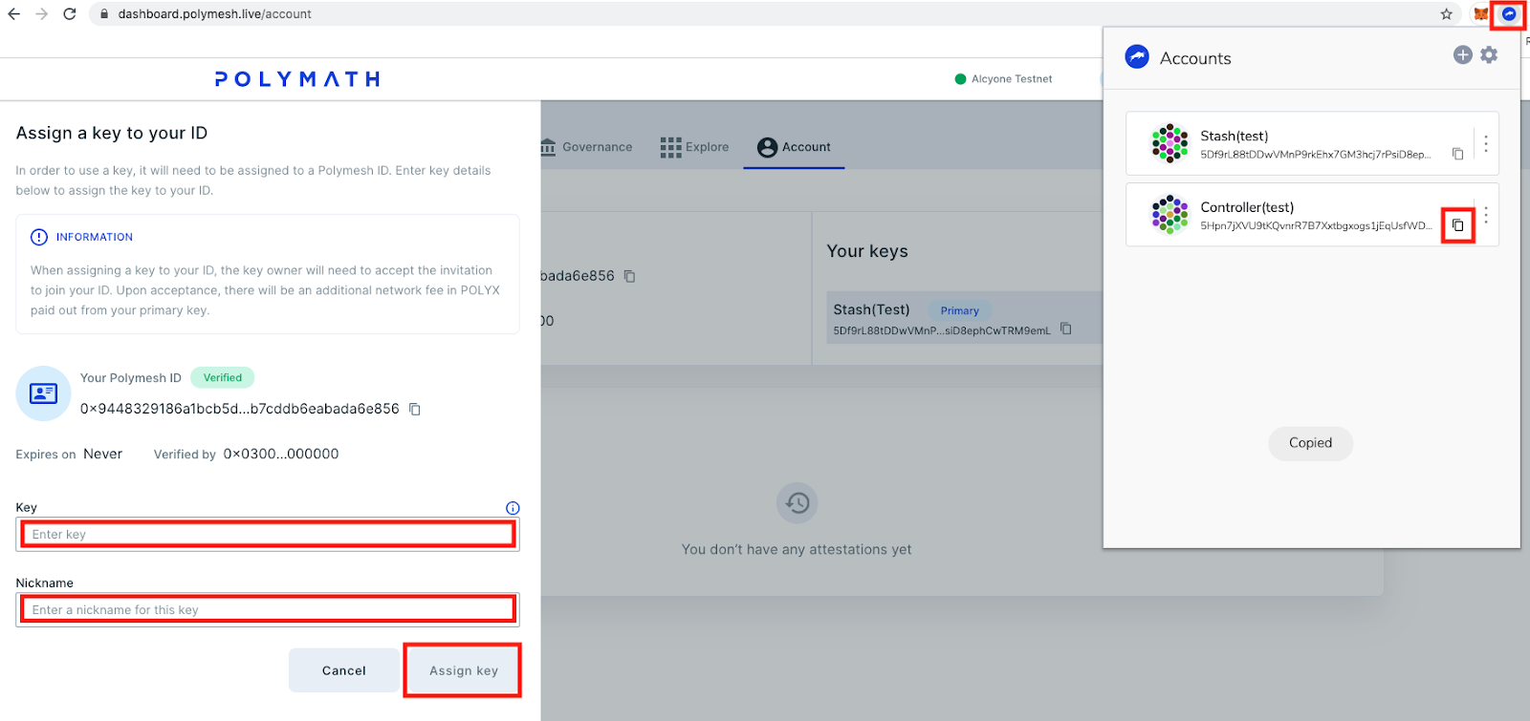The width and height of the screenshot is (1530, 721).
Task: Click the Key field info icon
Action: point(513,508)
